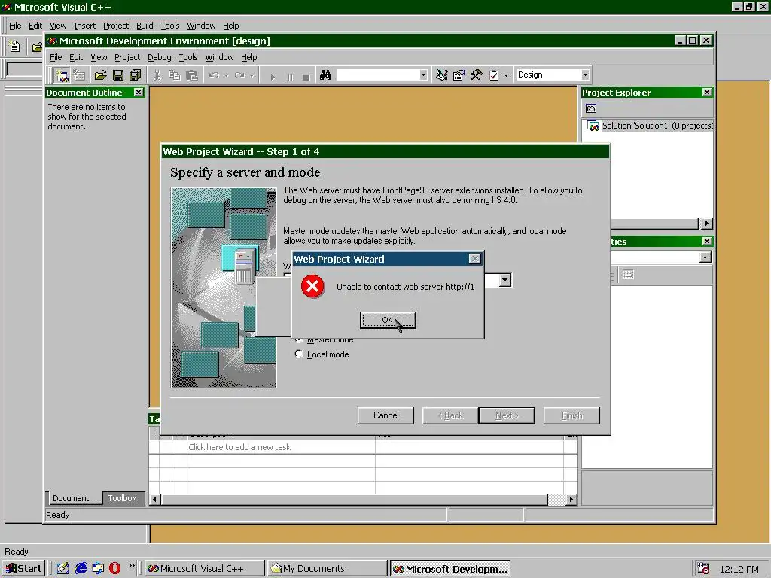Switch to Microsoft Visual C++ taskbar button
The height and width of the screenshot is (578, 771).
[x=204, y=569]
